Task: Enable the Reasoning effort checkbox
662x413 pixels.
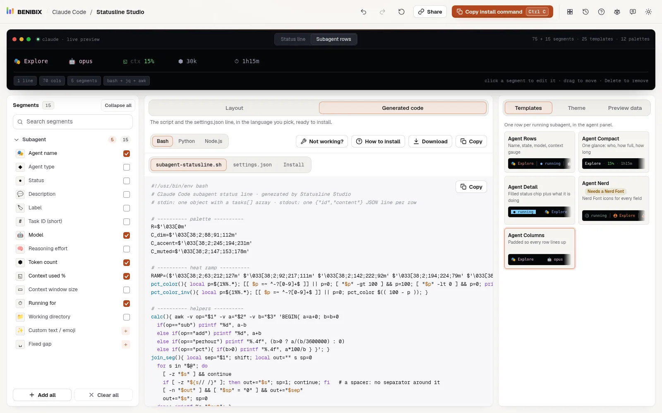Action: pos(127,249)
